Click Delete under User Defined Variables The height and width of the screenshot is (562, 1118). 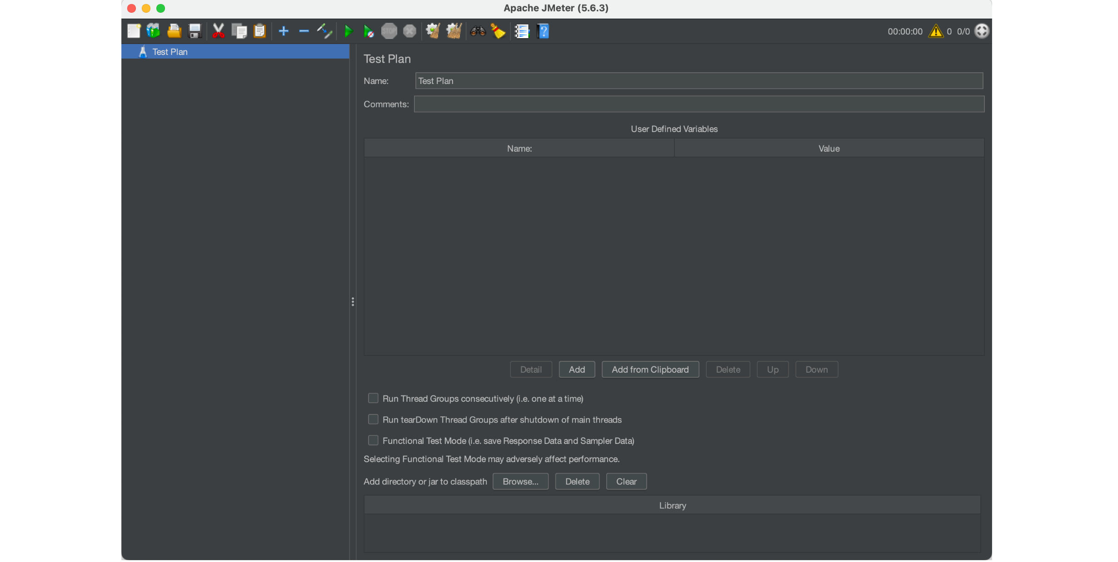click(x=728, y=370)
